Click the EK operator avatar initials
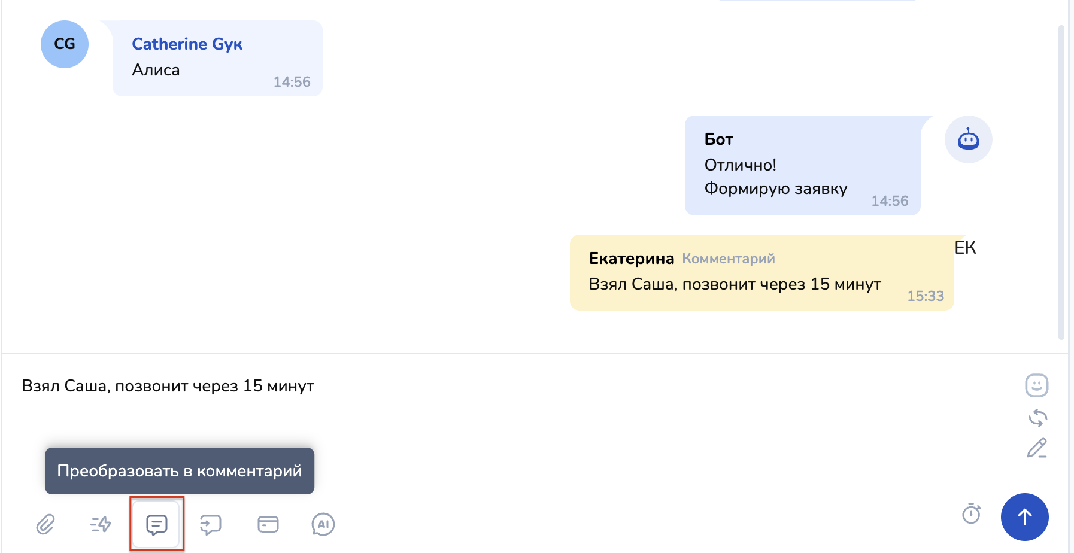Screen dimensions: 1074x553 965,248
